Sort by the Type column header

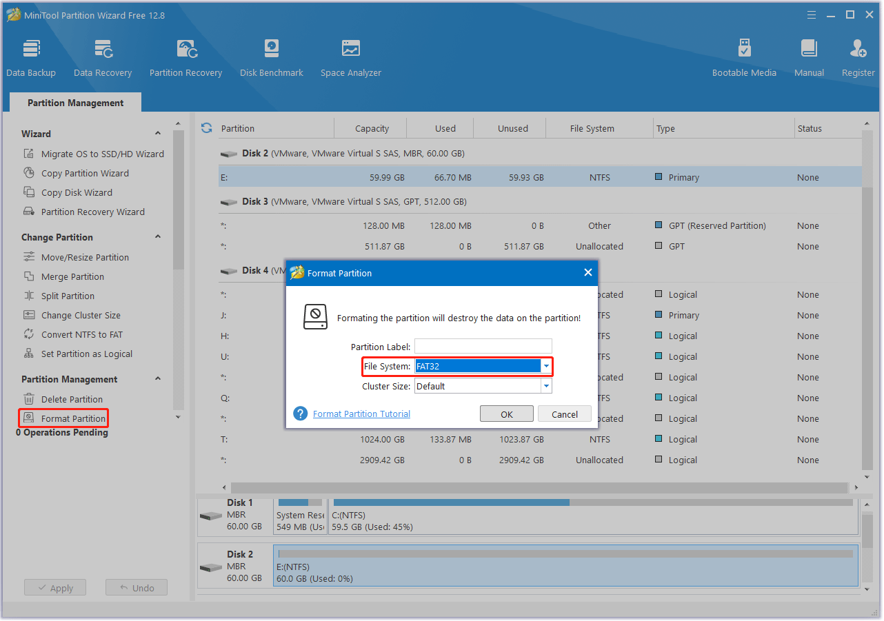[724, 128]
